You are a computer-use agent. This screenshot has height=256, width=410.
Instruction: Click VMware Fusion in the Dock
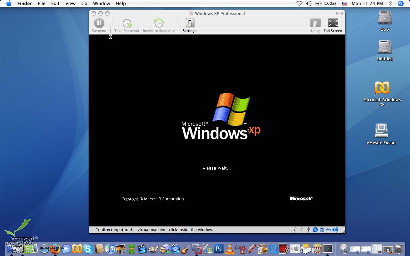click(x=197, y=249)
